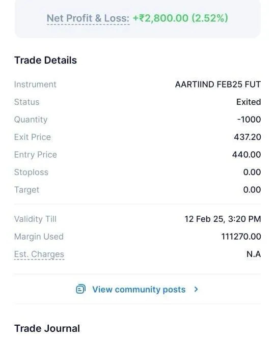Click the Net Profit & Loss label
The height and width of the screenshot is (341, 275).
88,18
